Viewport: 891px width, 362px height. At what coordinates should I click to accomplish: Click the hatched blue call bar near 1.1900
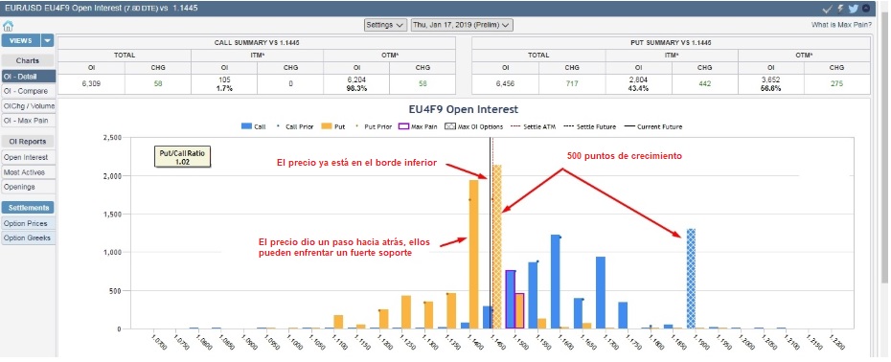coord(691,279)
